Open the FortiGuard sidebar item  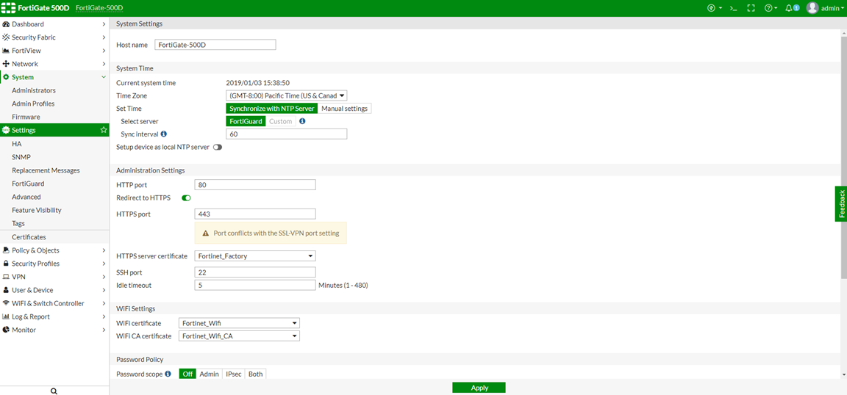pyautogui.click(x=28, y=184)
